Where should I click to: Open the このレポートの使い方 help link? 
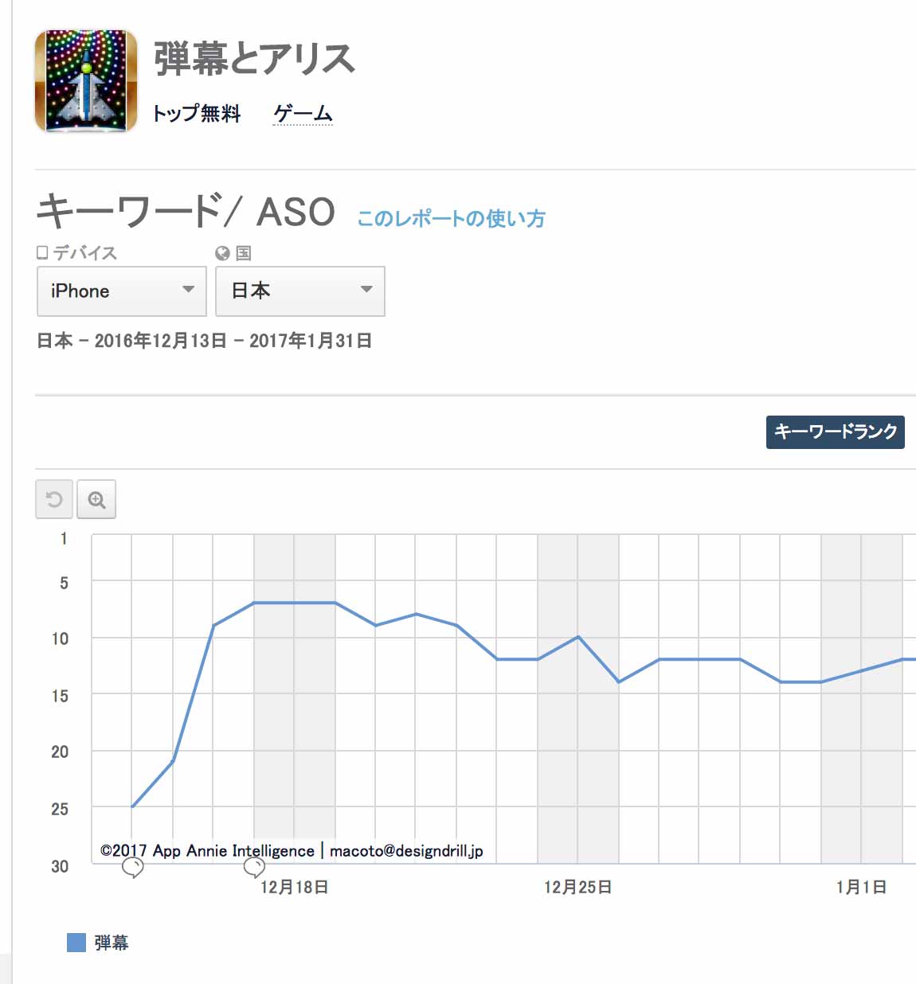tap(451, 218)
